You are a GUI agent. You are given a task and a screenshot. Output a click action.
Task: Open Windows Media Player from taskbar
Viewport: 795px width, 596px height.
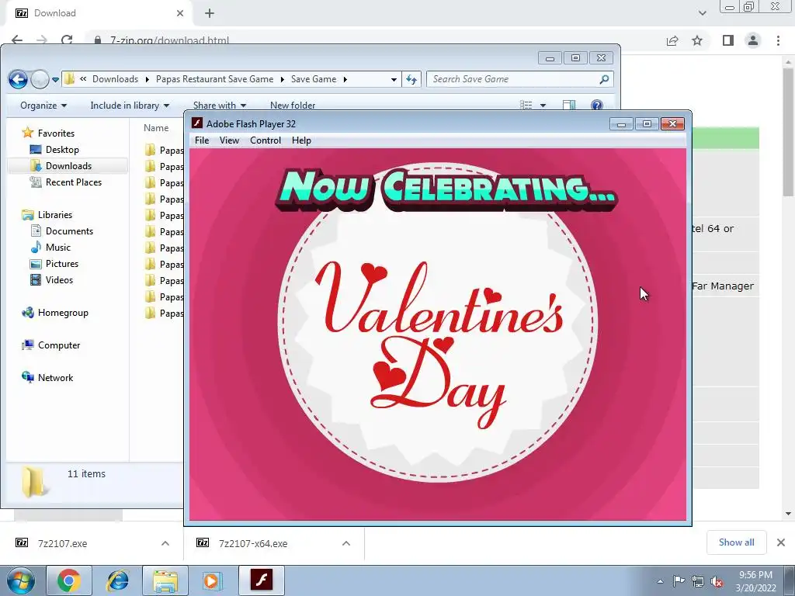(x=212, y=580)
